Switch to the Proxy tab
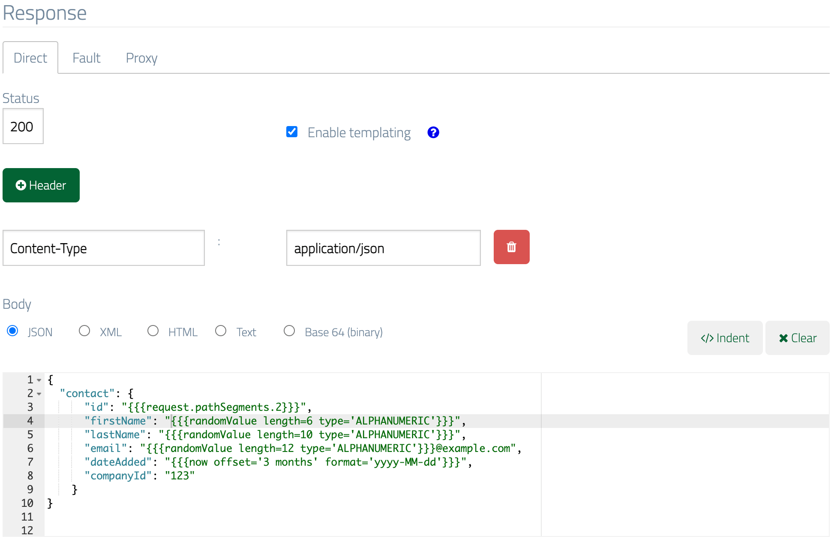This screenshot has width=834, height=542. point(141,57)
